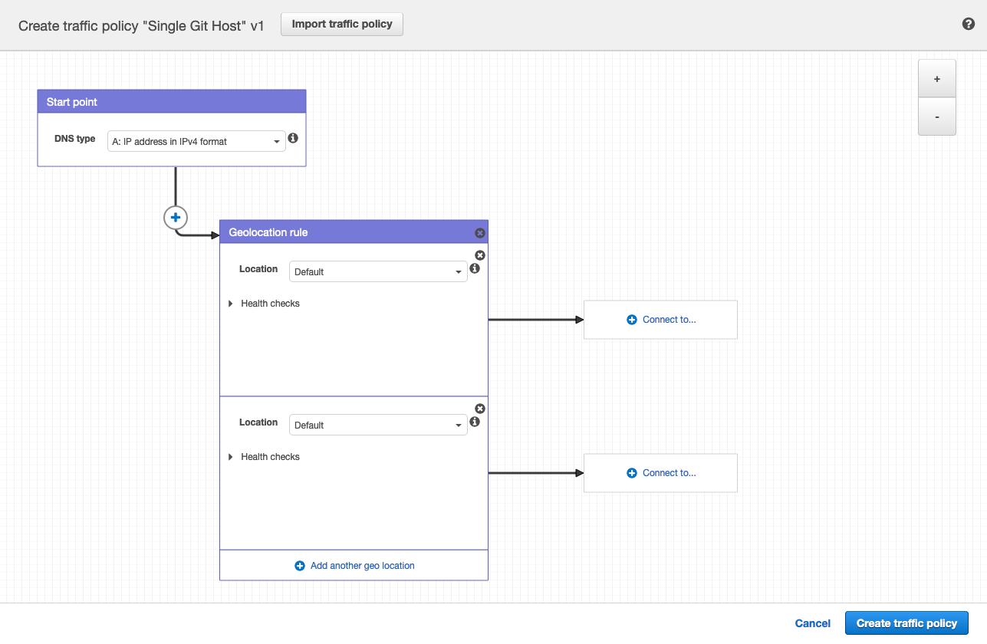
Task: Click Create traffic policy
Action: tap(906, 623)
